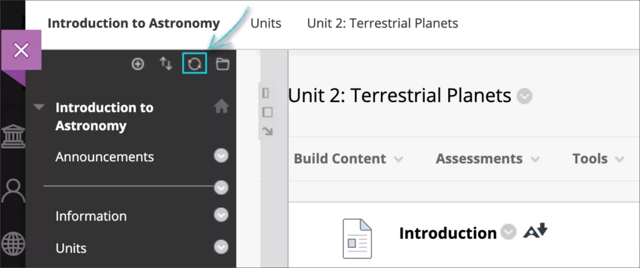Screen dimensions: 640x268
Task: Open the course menu folder view icon
Action: [x=222, y=64]
